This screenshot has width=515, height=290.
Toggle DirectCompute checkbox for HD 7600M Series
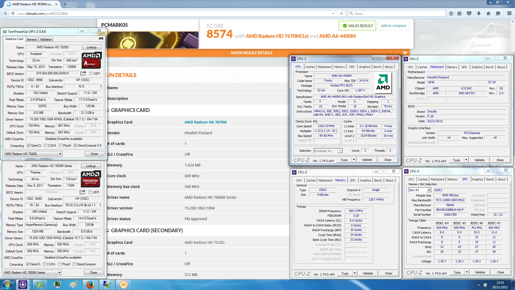tap(74, 264)
